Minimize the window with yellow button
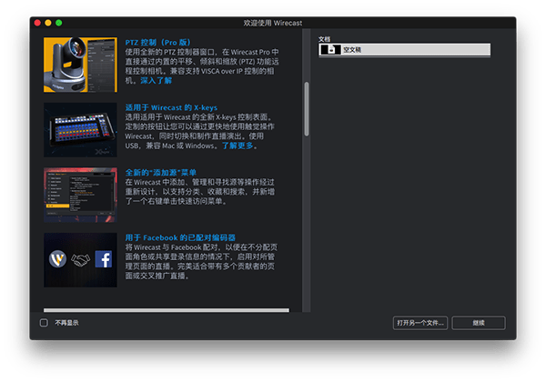546x382 pixels. (x=48, y=23)
